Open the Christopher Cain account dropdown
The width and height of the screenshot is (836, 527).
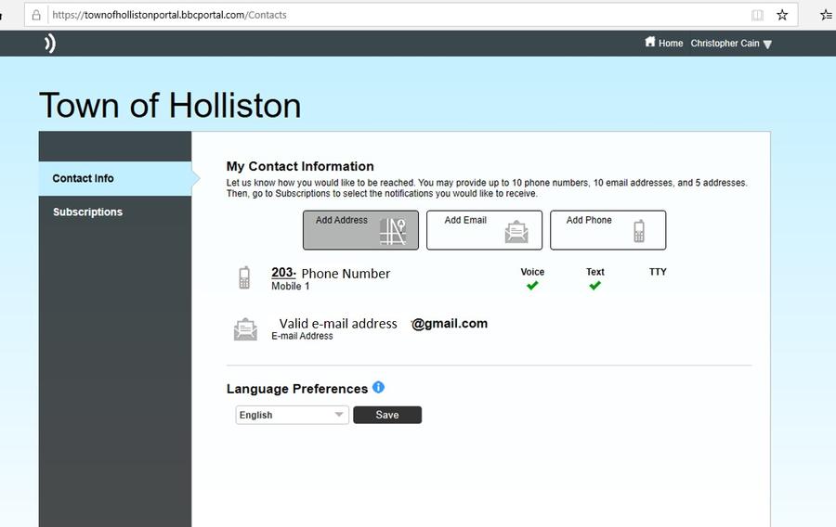(731, 43)
